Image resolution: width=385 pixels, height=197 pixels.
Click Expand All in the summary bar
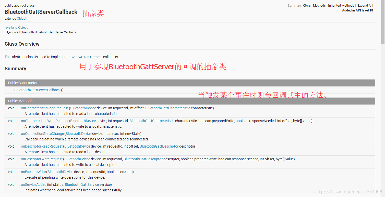(365, 5)
